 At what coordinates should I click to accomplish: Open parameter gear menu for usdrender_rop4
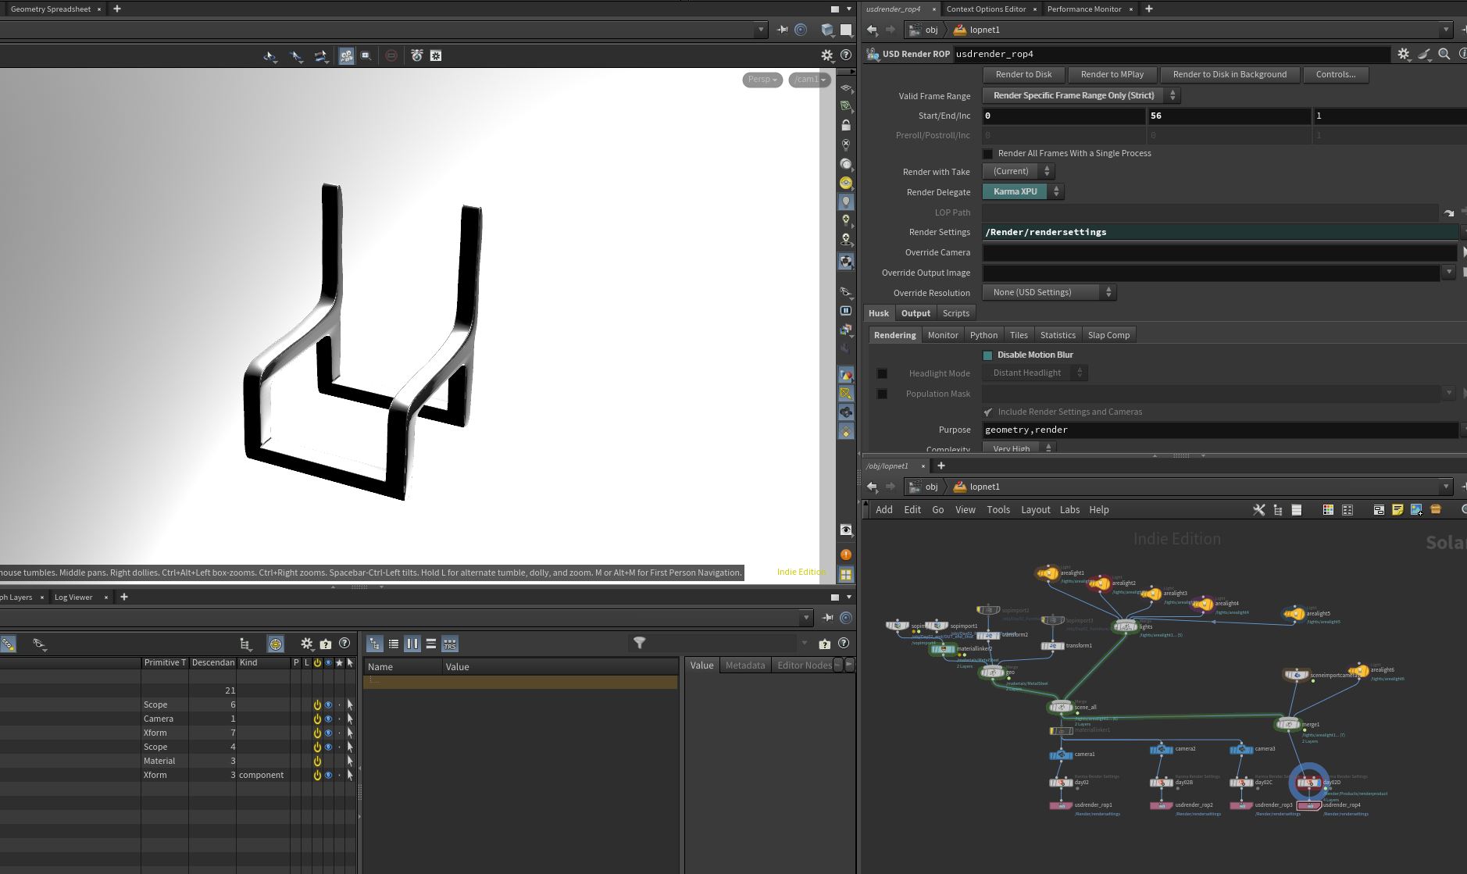(x=1404, y=54)
